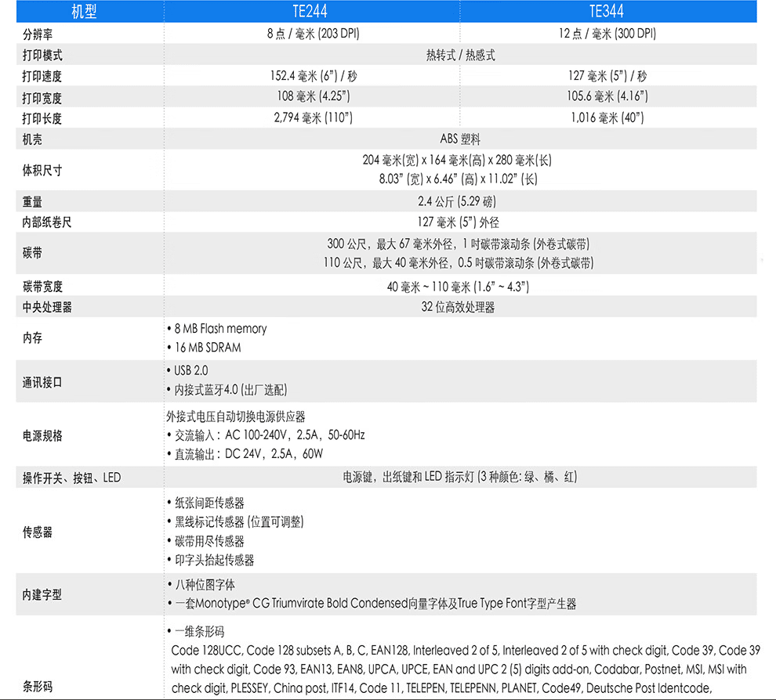Click the 热转式 / 热感式 print mode value

(460, 56)
